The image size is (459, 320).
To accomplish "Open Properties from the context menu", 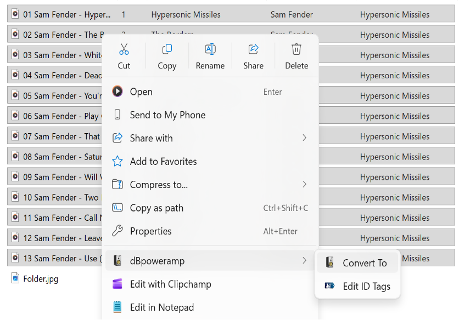I will [x=210, y=231].
